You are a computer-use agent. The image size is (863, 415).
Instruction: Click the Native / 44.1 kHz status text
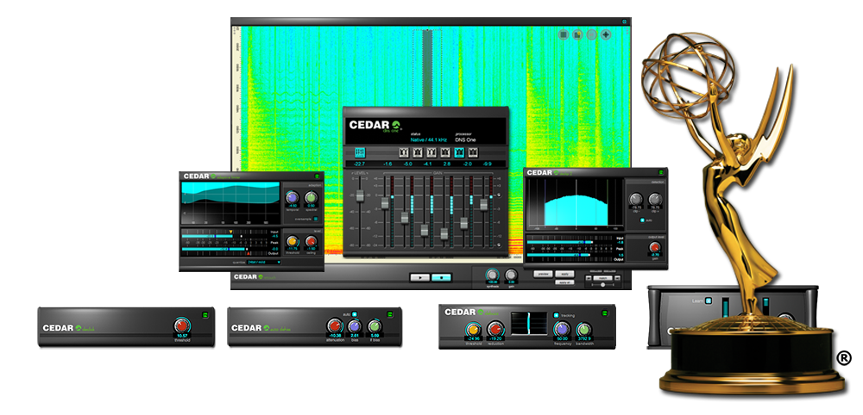429,139
